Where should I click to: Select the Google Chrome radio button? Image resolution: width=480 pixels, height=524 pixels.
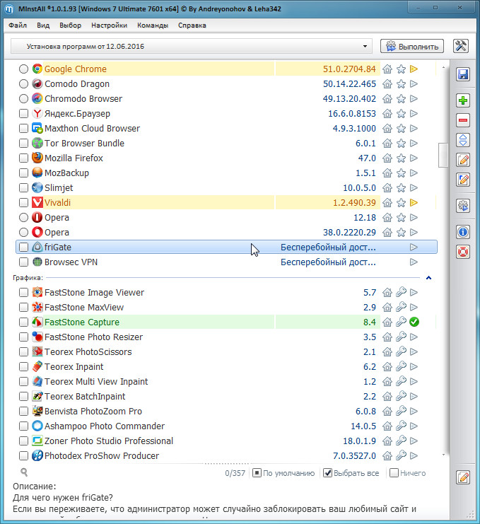pyautogui.click(x=23, y=69)
